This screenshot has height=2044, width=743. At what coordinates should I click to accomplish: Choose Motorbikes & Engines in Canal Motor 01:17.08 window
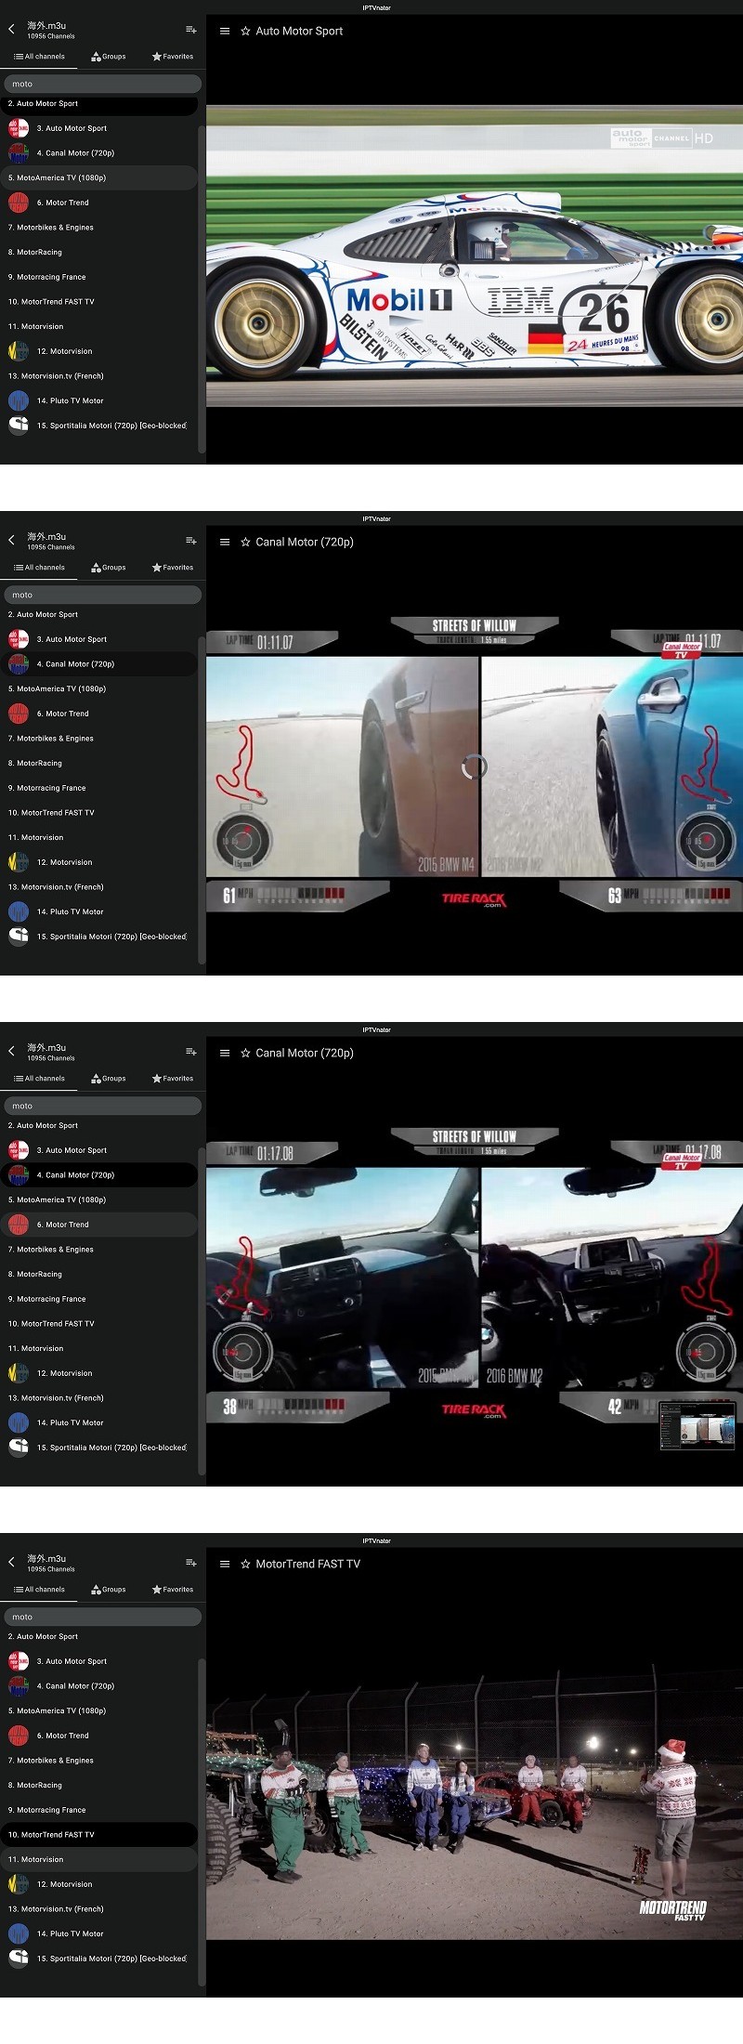click(x=56, y=1250)
